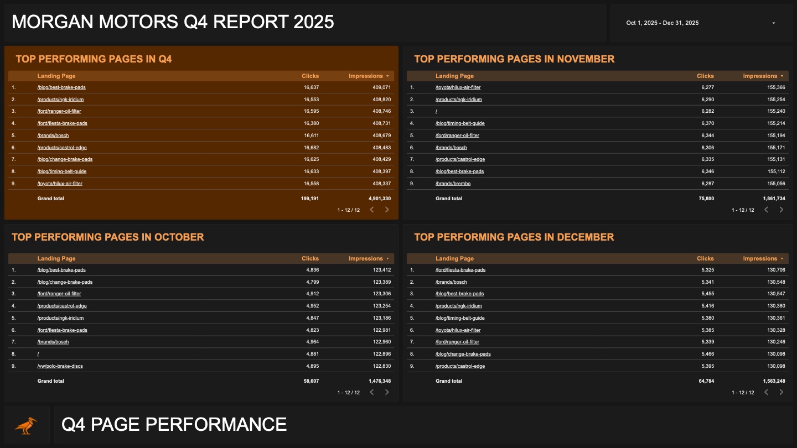
Task: Open root / page link in October table
Action: pyautogui.click(x=38, y=354)
